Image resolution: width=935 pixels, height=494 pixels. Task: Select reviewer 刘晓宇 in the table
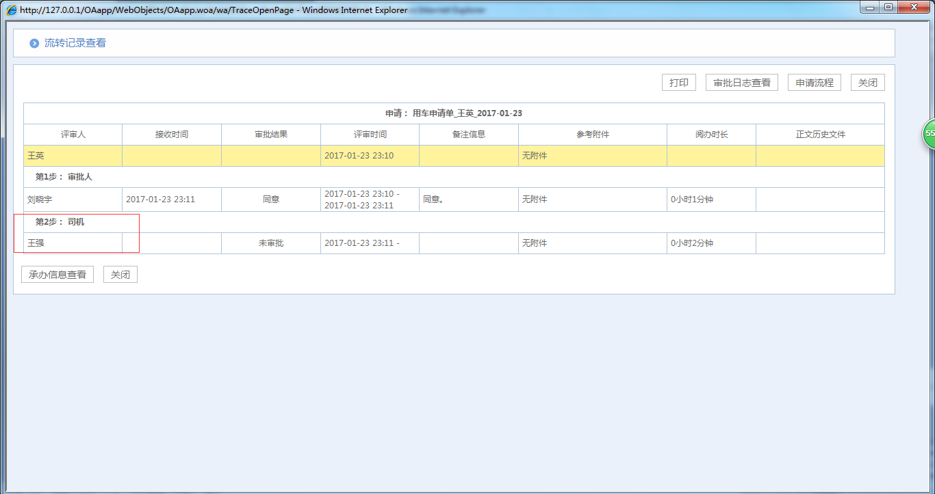pos(40,200)
